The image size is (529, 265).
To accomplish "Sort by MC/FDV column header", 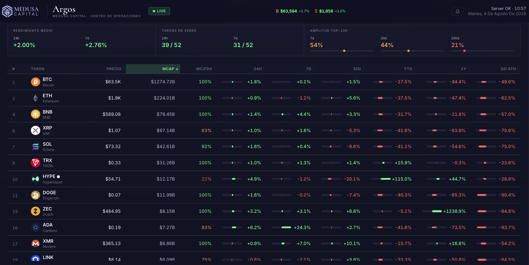I will (206, 69).
